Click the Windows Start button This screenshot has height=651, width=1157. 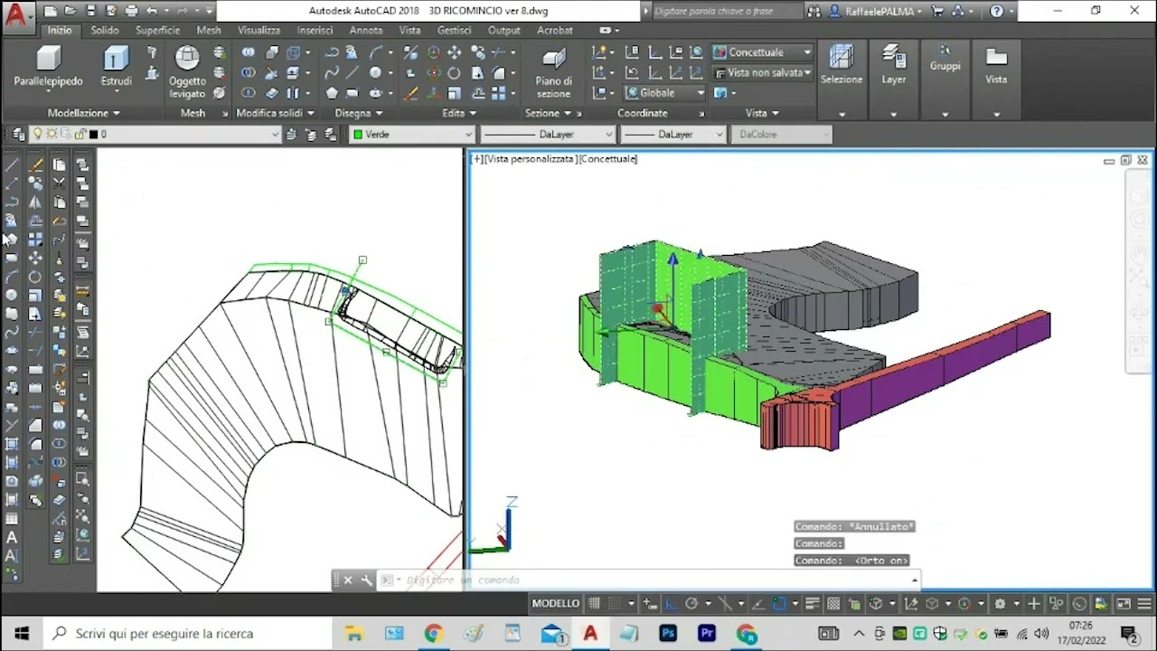pyautogui.click(x=22, y=634)
